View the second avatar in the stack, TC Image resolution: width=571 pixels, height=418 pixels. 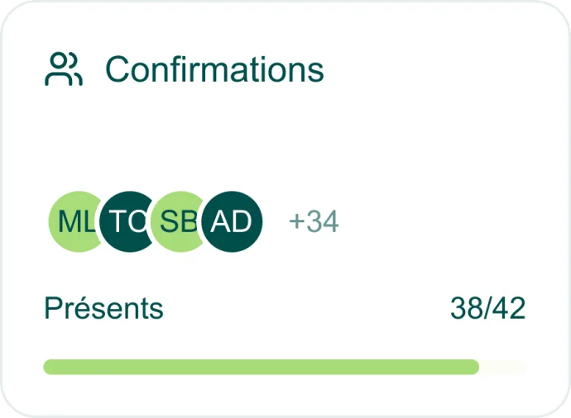click(x=126, y=221)
